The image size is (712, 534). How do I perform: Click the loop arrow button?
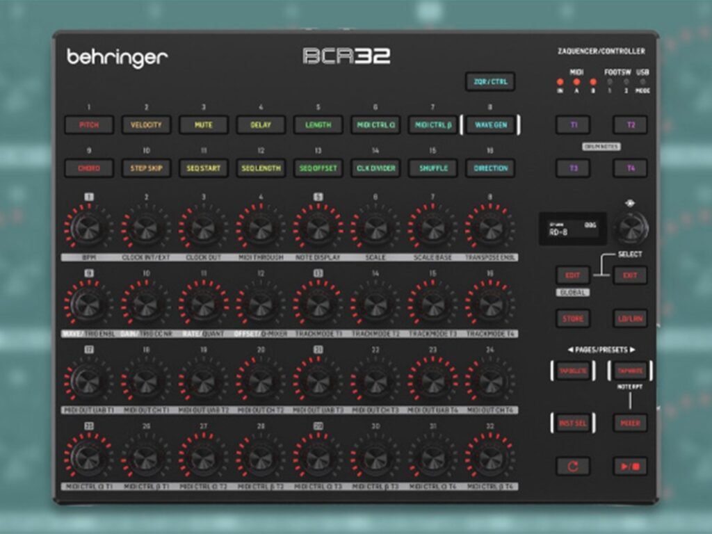[573, 466]
